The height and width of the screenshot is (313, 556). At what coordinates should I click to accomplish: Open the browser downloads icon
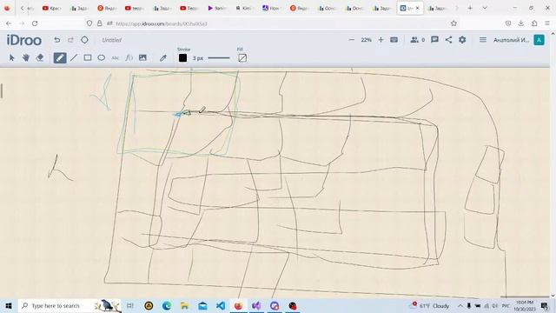click(521, 23)
